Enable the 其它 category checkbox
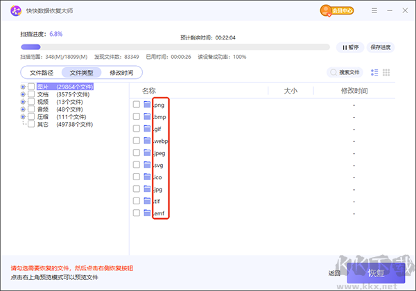 tap(31, 125)
